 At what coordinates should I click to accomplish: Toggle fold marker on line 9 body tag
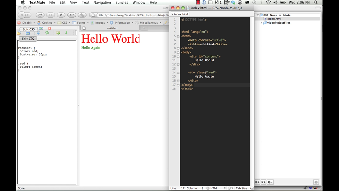(178, 52)
